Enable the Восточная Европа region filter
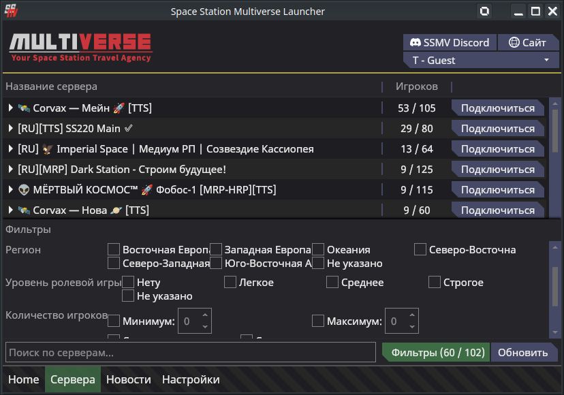 click(x=114, y=249)
